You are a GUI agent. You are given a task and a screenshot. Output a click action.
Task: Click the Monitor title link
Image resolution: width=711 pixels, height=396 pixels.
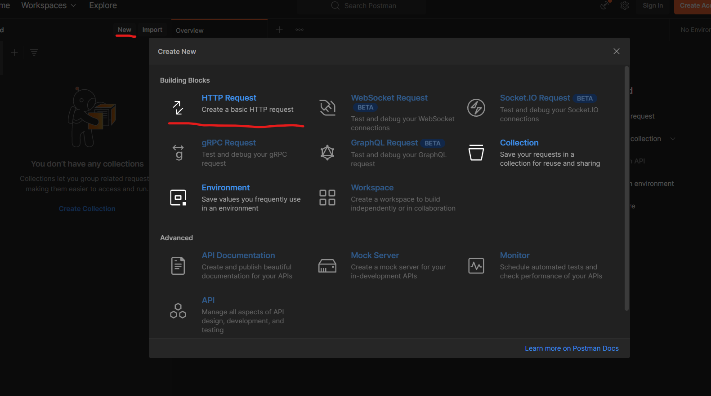514,255
